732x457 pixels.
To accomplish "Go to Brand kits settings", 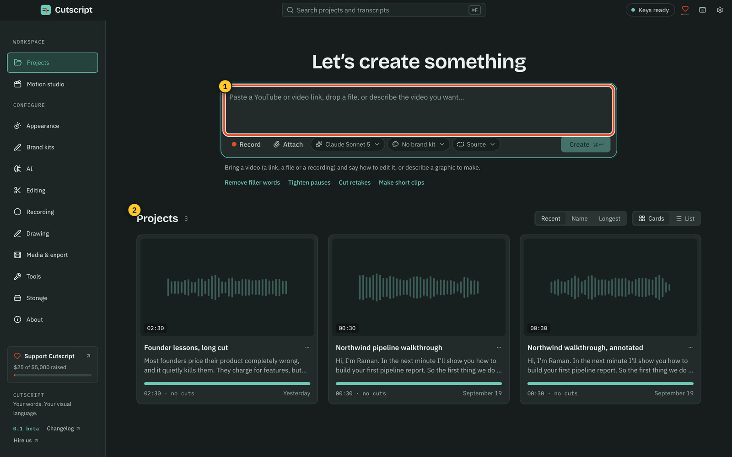I will click(53, 147).
